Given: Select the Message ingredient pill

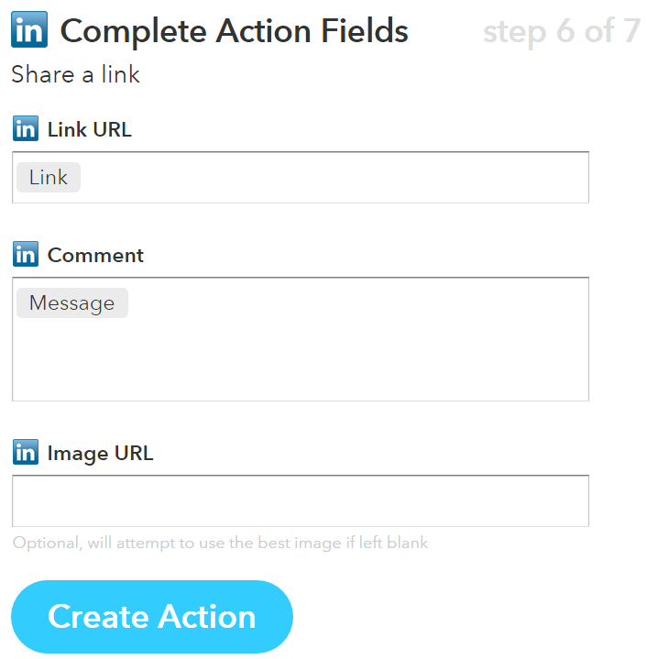Looking at the screenshot, I should pyautogui.click(x=71, y=303).
